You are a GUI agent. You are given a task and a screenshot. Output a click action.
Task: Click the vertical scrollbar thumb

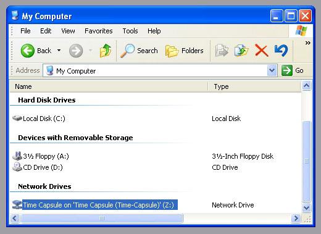306,161
